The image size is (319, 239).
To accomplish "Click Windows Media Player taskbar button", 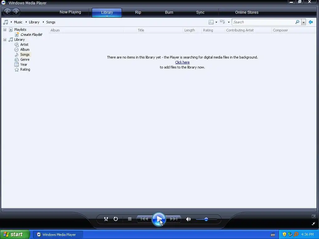I will [x=58, y=235].
